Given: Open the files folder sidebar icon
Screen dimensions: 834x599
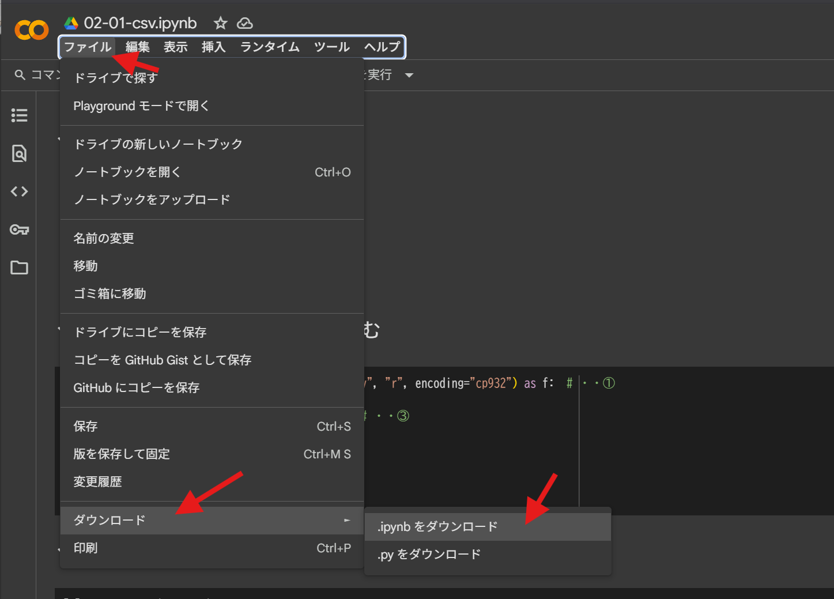Looking at the screenshot, I should click(x=19, y=268).
